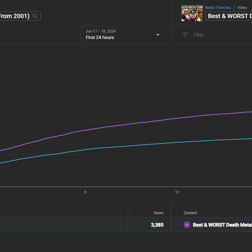
Task: Open the Best & WORST Death Metal row title
Action: pos(222,225)
